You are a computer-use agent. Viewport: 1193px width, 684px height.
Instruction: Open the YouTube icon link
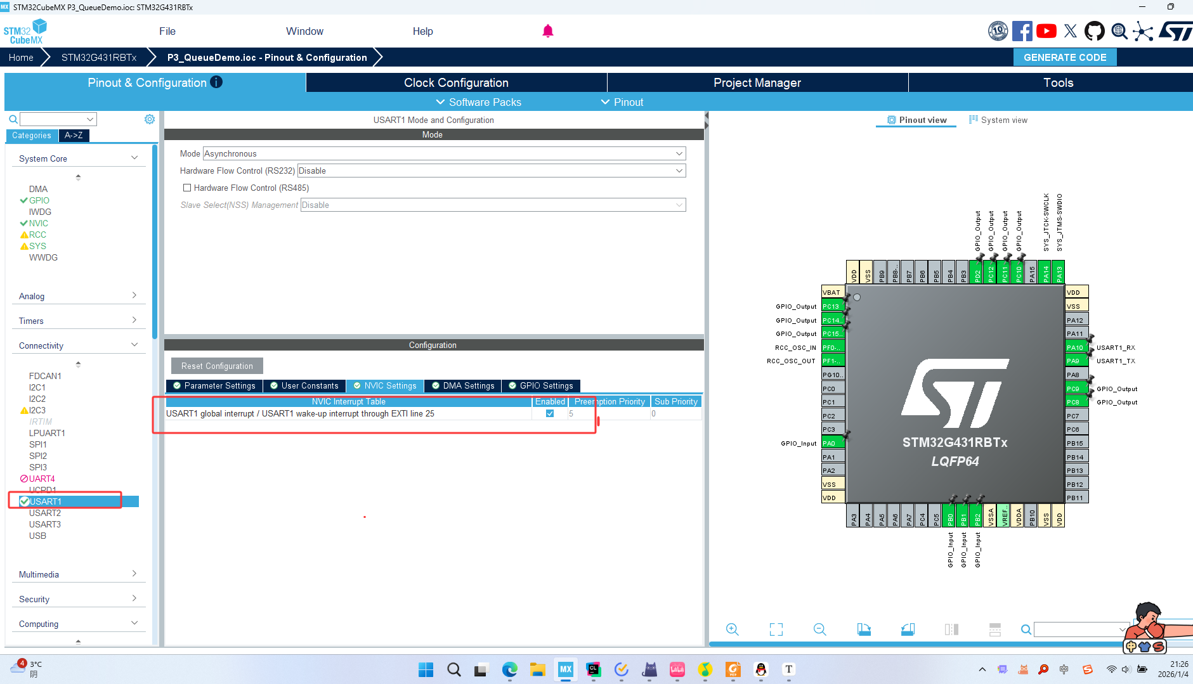point(1046,31)
